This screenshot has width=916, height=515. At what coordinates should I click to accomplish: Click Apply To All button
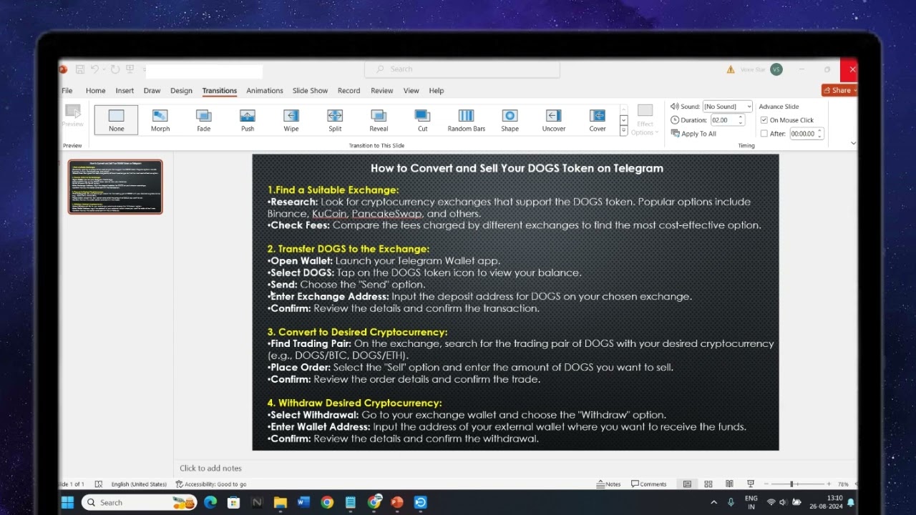(x=693, y=134)
